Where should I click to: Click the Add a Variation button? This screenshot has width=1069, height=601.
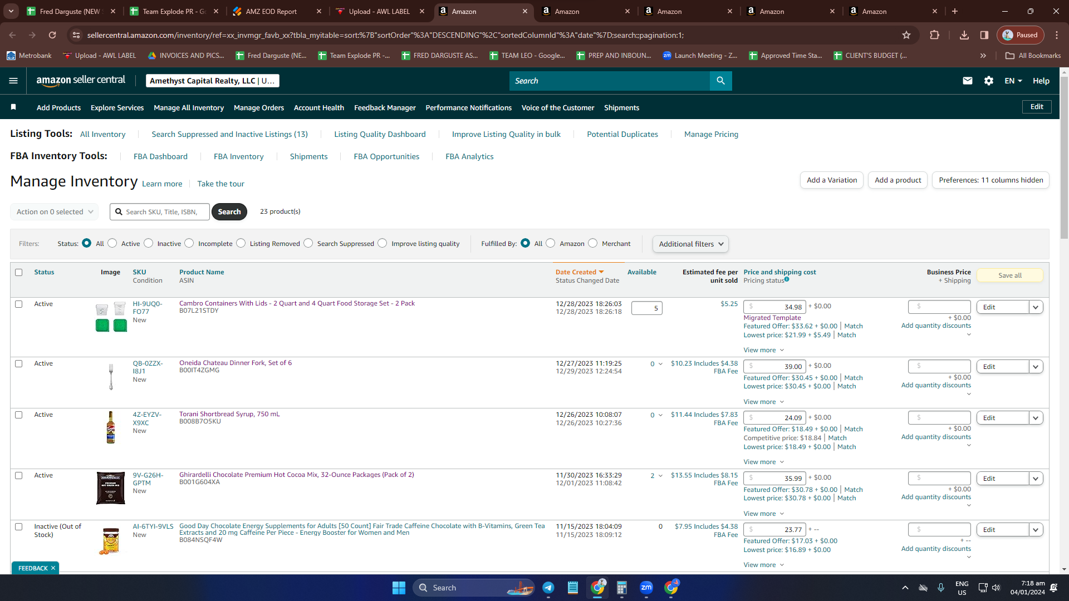click(x=832, y=180)
